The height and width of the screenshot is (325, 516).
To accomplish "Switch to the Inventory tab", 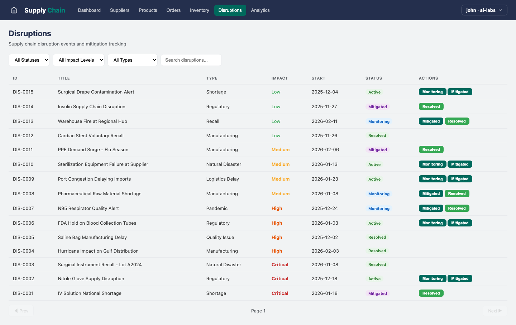I will [x=199, y=10].
